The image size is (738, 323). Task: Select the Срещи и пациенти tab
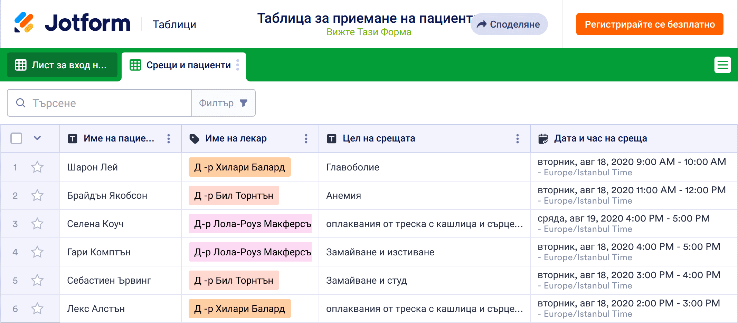click(183, 65)
